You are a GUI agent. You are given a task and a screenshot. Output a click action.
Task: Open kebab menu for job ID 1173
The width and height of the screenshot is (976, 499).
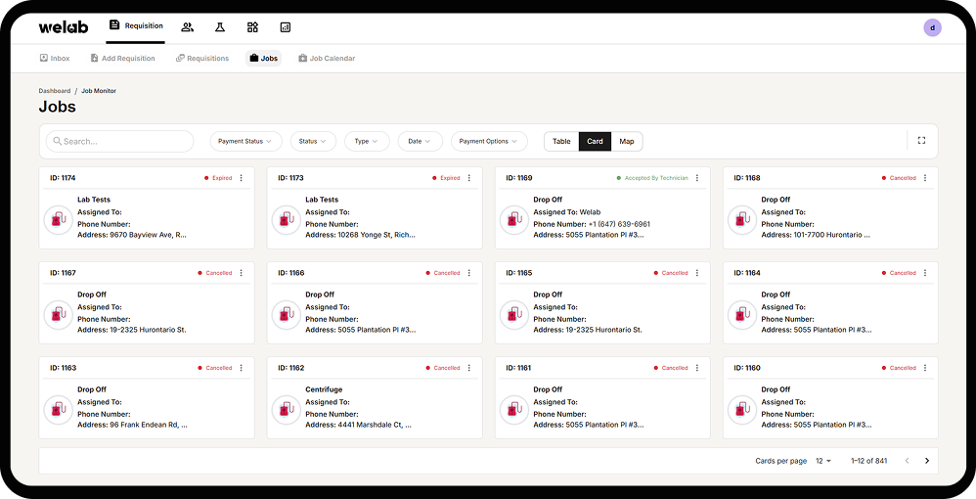469,178
